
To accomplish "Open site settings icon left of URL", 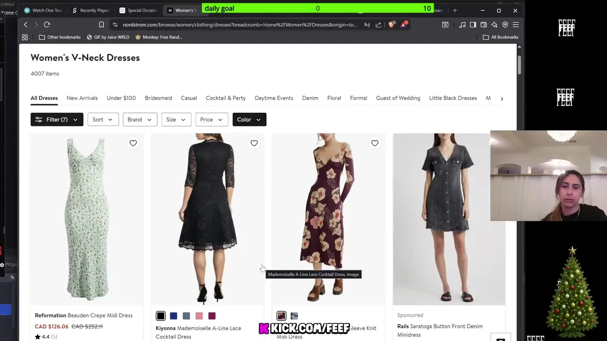I will 115,25.
